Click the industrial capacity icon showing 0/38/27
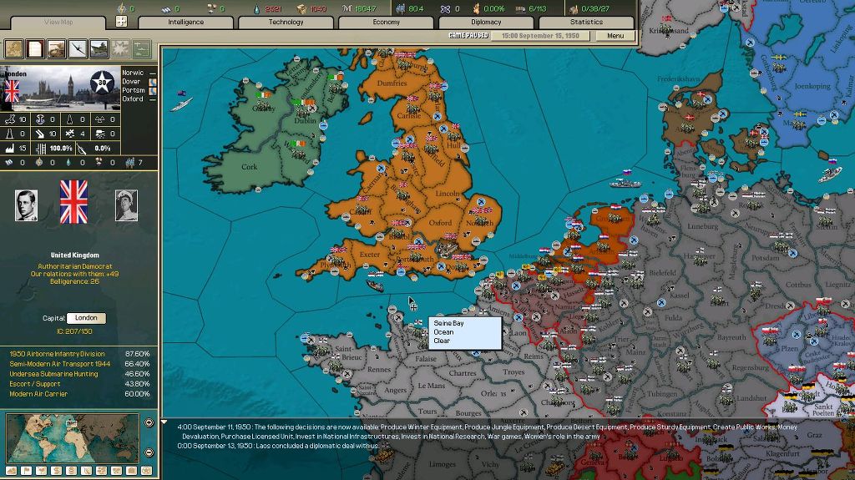Image resolution: width=855 pixels, height=480 pixels. pyautogui.click(x=573, y=8)
